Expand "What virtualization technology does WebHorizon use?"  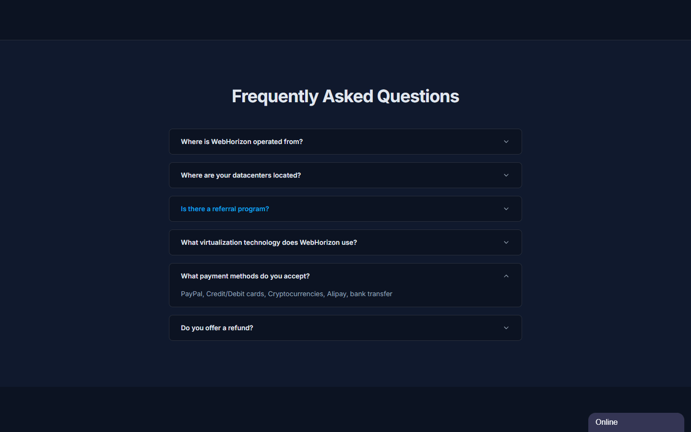(x=345, y=242)
